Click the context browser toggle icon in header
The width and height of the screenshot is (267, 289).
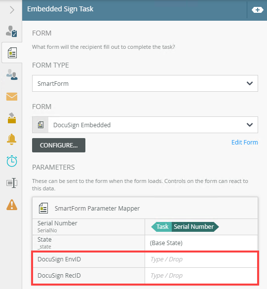[258, 10]
